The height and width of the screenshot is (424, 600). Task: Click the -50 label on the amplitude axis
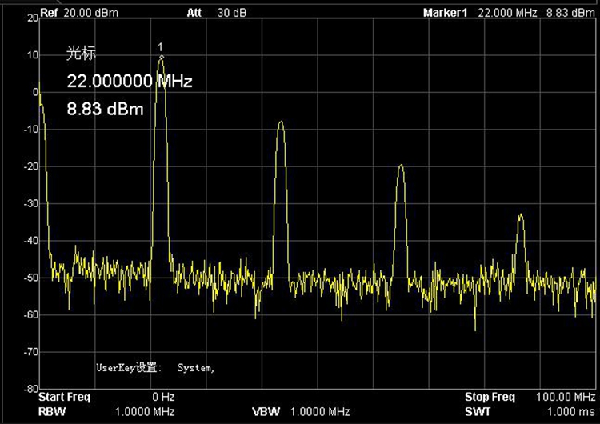pyautogui.click(x=30, y=278)
